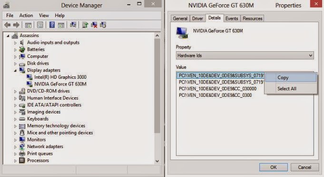Click the Batteries category icon
The width and height of the screenshot is (324, 177).
22,49
